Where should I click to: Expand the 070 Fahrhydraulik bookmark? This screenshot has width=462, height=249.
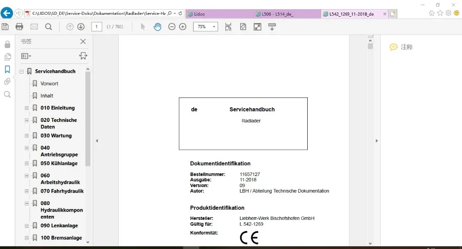(x=27, y=191)
